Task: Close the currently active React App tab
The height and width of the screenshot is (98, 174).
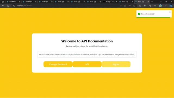Action: pos(148,2)
